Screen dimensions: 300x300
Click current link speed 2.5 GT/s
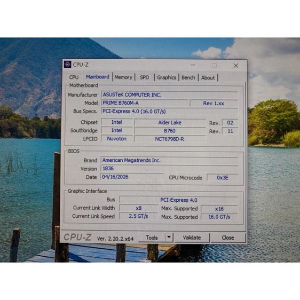(x=138, y=216)
